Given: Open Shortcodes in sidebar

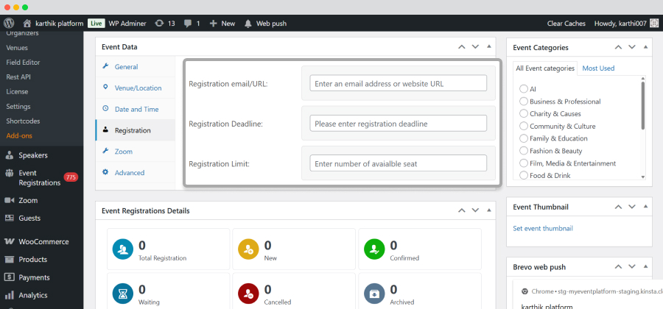Looking at the screenshot, I should click(x=23, y=121).
